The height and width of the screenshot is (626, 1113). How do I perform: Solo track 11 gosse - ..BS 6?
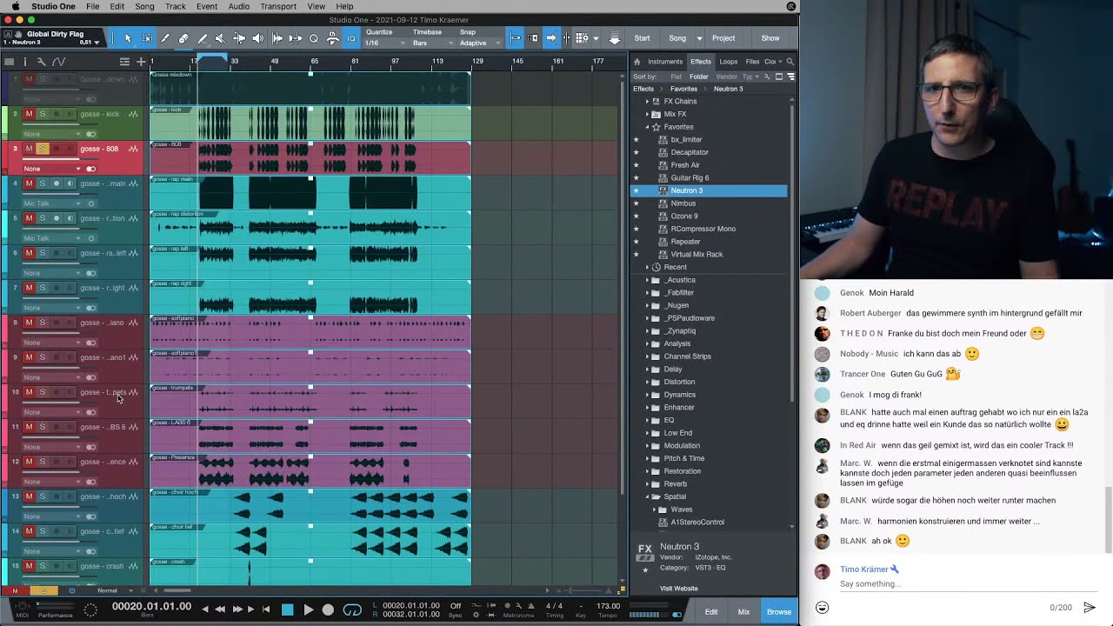42,427
